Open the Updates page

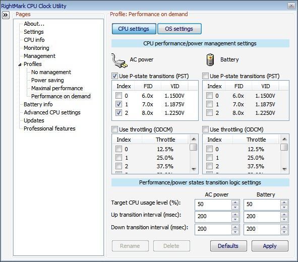point(34,120)
